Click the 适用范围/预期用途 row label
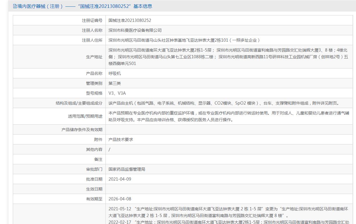 85,116
